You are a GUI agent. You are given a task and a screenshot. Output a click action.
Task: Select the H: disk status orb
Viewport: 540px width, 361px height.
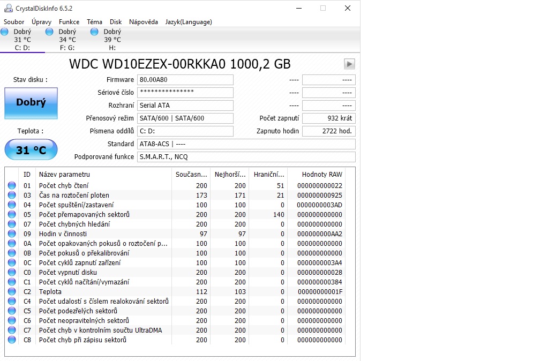(94, 32)
